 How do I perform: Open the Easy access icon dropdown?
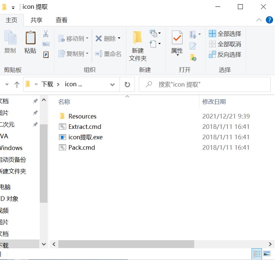(x=155, y=44)
